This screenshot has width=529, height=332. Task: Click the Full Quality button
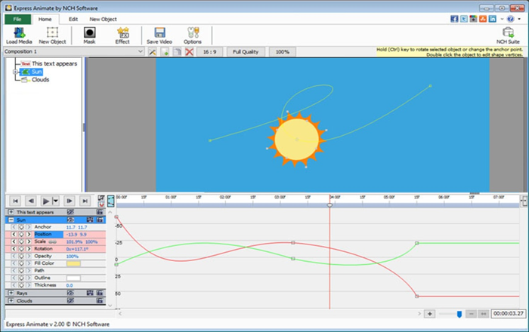pos(246,52)
